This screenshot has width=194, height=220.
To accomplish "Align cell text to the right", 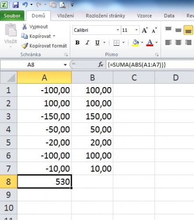I will [188, 43].
